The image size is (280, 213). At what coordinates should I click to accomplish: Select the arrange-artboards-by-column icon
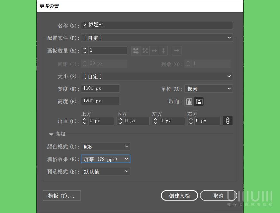click(163, 50)
